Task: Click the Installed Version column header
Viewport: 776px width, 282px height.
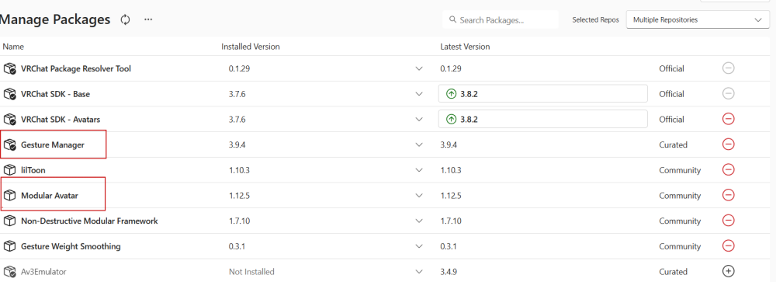Action: 251,47
